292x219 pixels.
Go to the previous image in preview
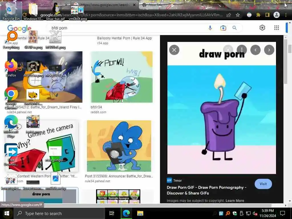pos(255,50)
